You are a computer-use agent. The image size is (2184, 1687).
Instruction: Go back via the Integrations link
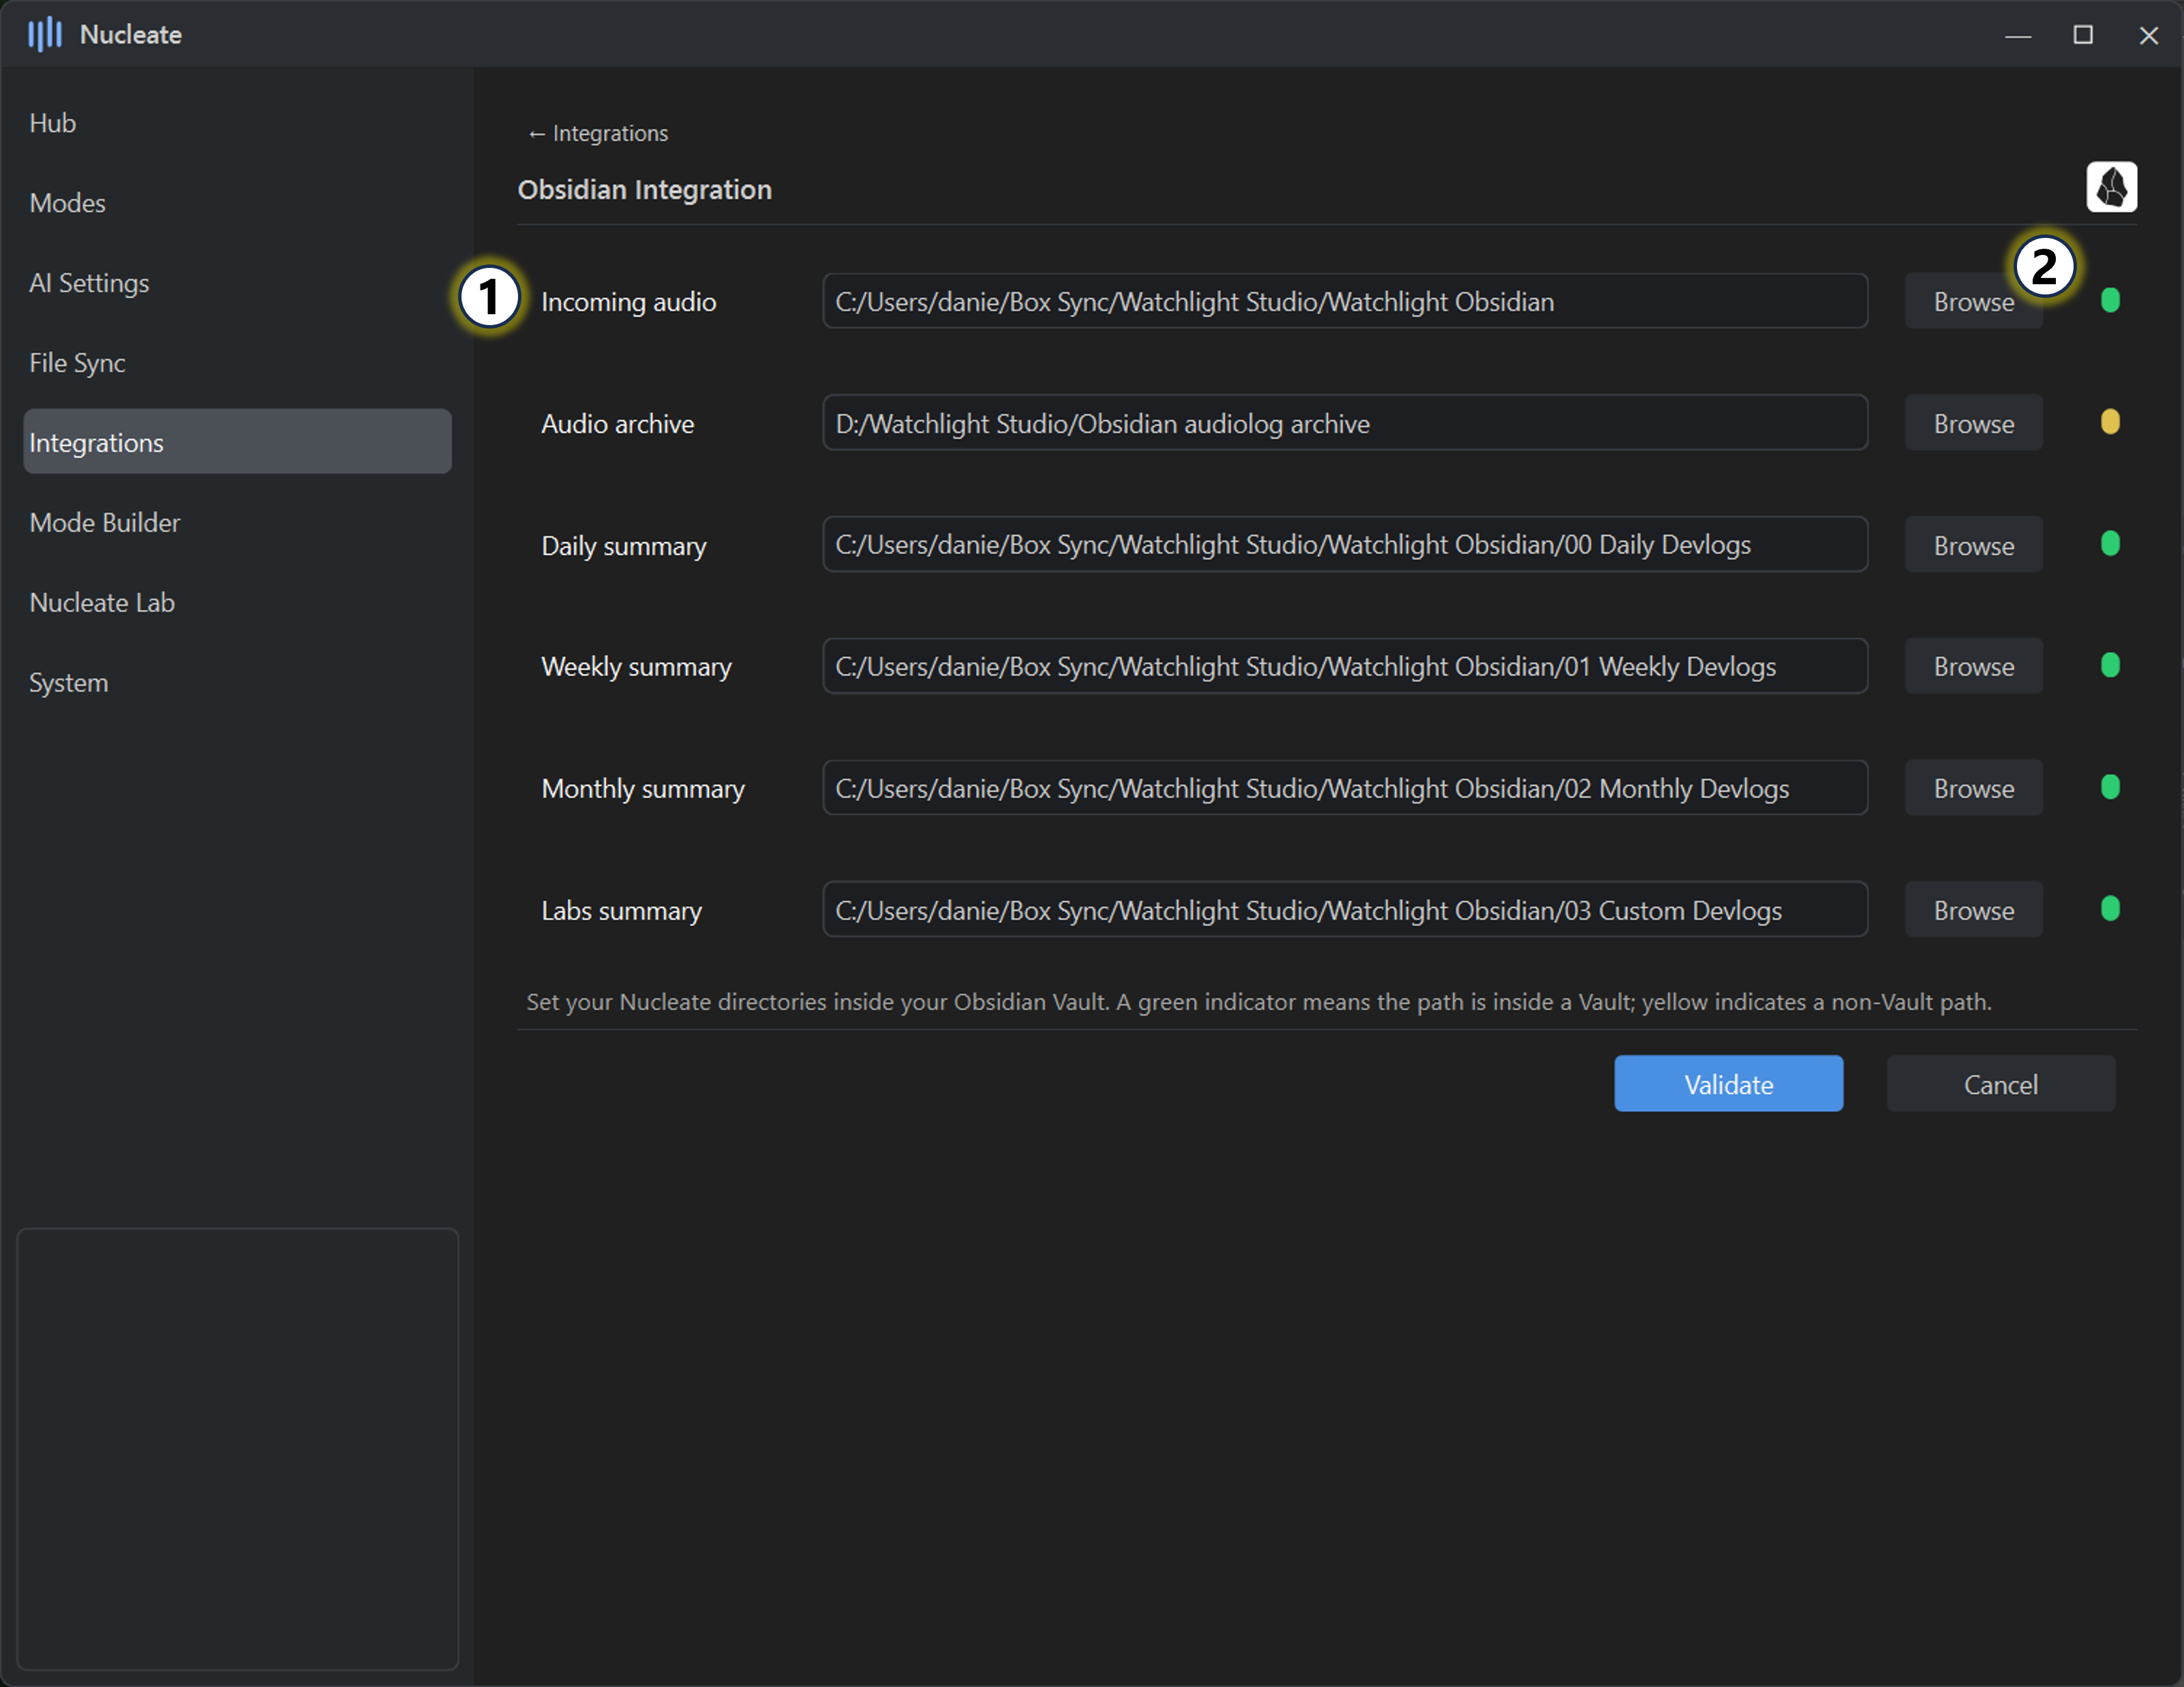597,133
